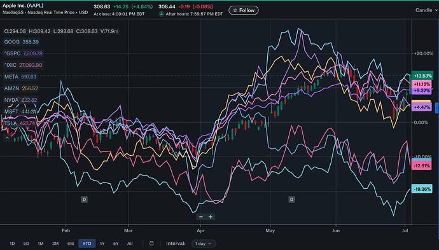Click the after hours moon icon
439x250 pixels.
tap(161, 14)
